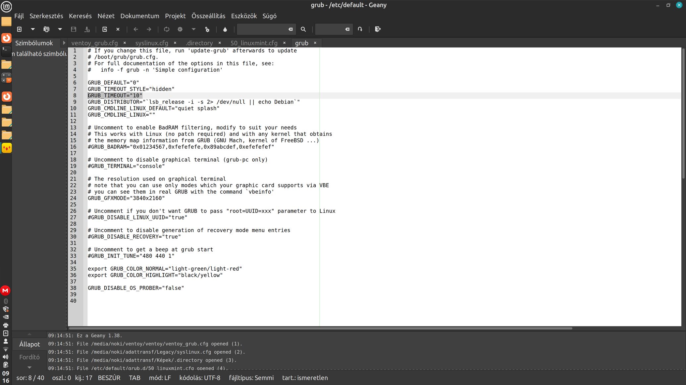Open the dropdown arrow beside New file

(x=33, y=29)
